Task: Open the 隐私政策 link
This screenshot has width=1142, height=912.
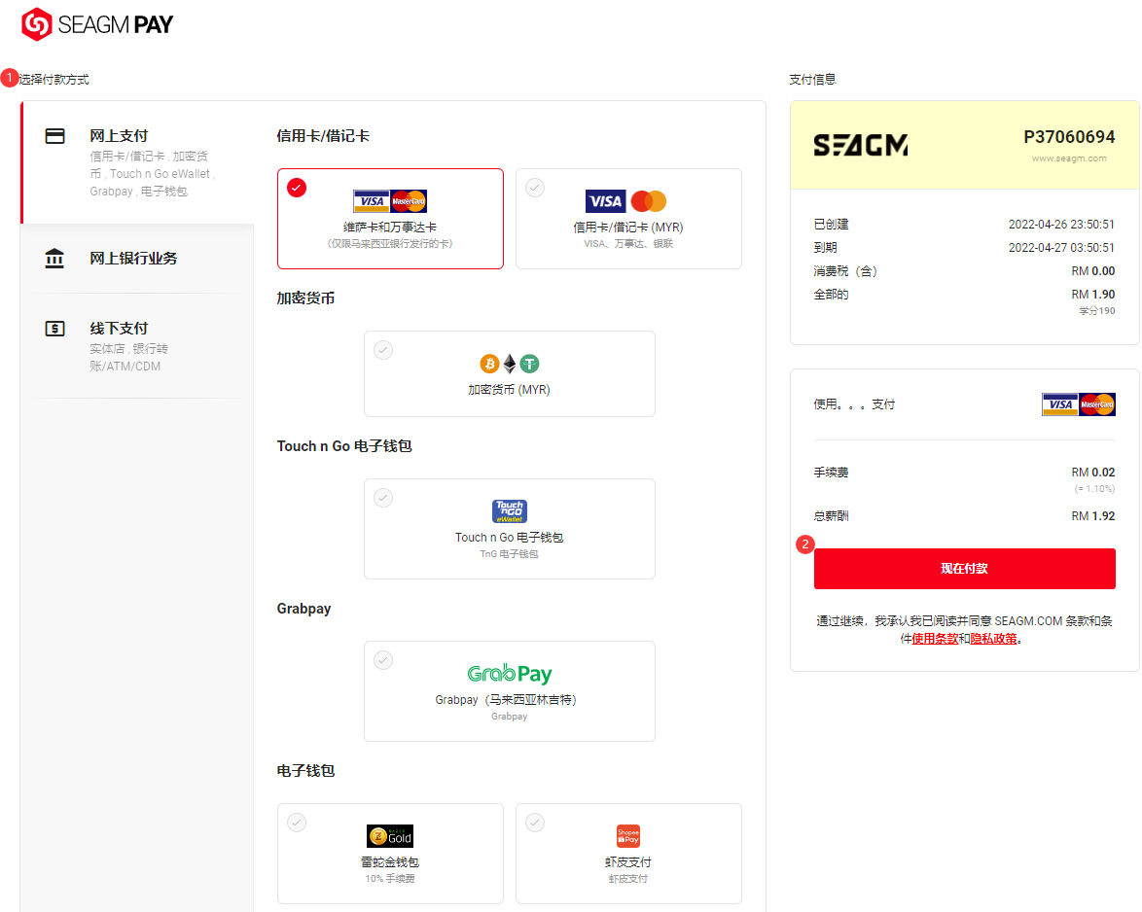Action: (x=993, y=639)
